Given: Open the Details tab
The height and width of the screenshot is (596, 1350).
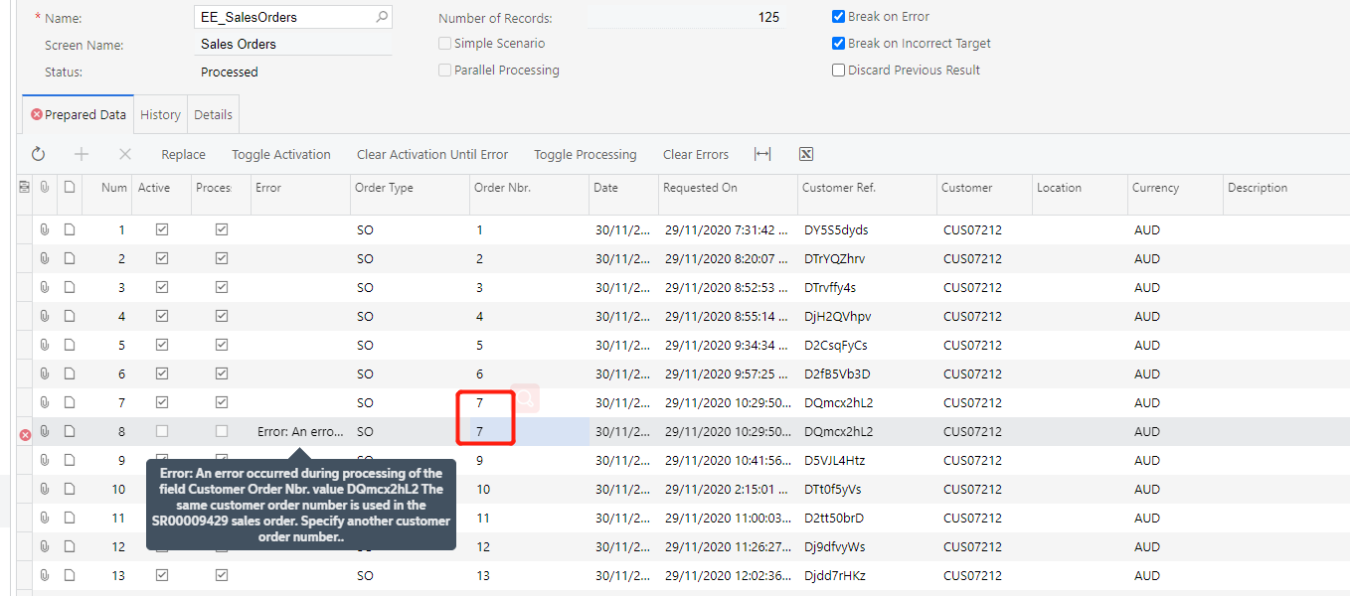Looking at the screenshot, I should [x=213, y=115].
